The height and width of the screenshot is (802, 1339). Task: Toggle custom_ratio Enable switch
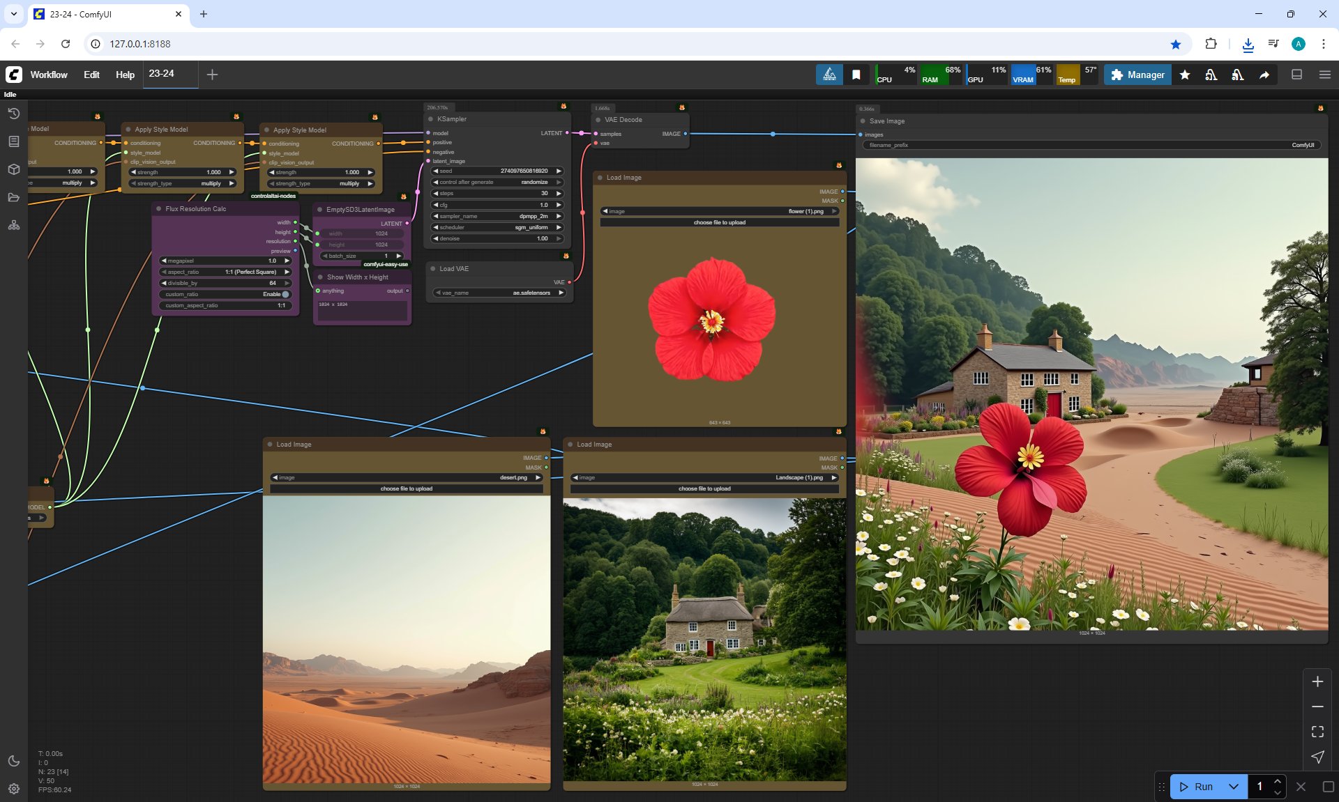tap(285, 294)
